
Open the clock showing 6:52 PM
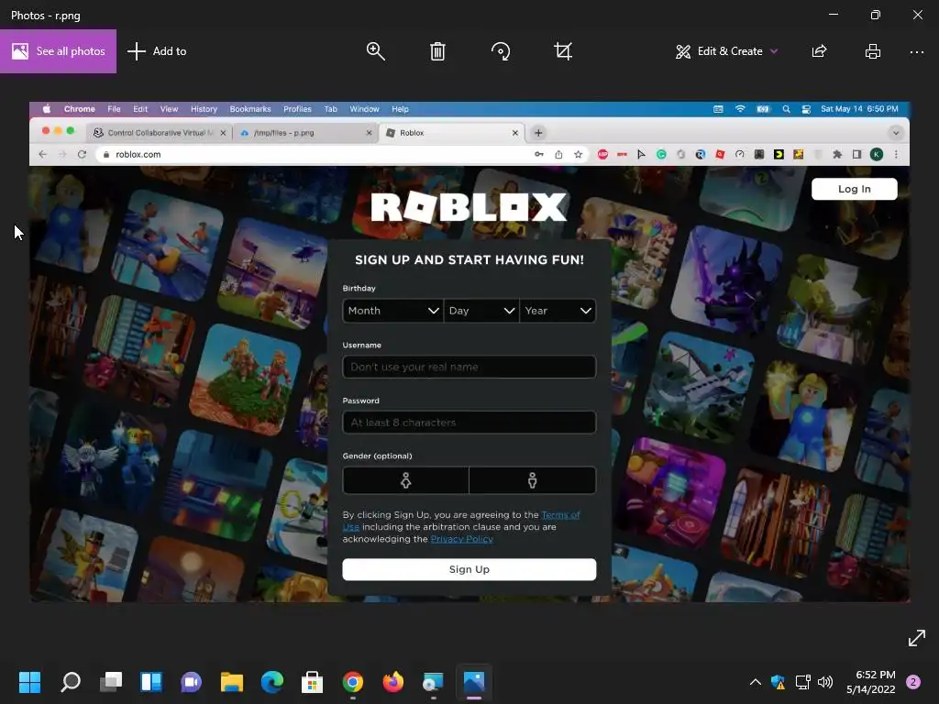871,682
